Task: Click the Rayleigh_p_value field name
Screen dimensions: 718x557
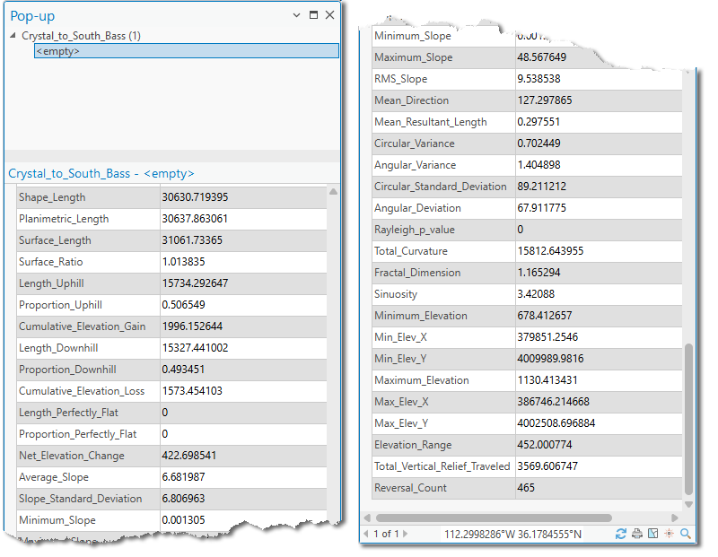Action: [x=415, y=230]
